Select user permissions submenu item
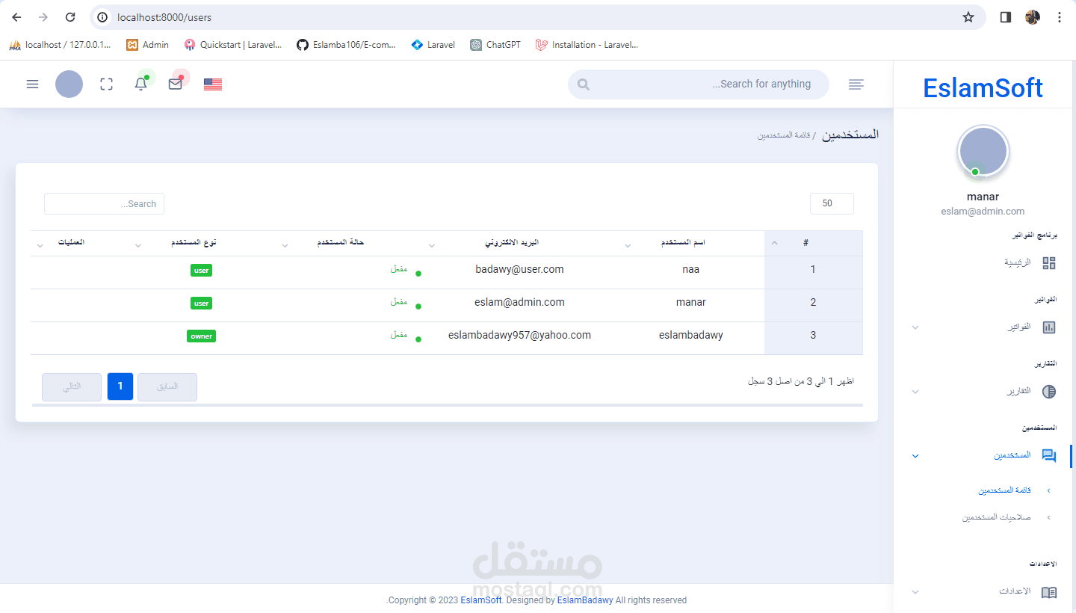 (996, 517)
